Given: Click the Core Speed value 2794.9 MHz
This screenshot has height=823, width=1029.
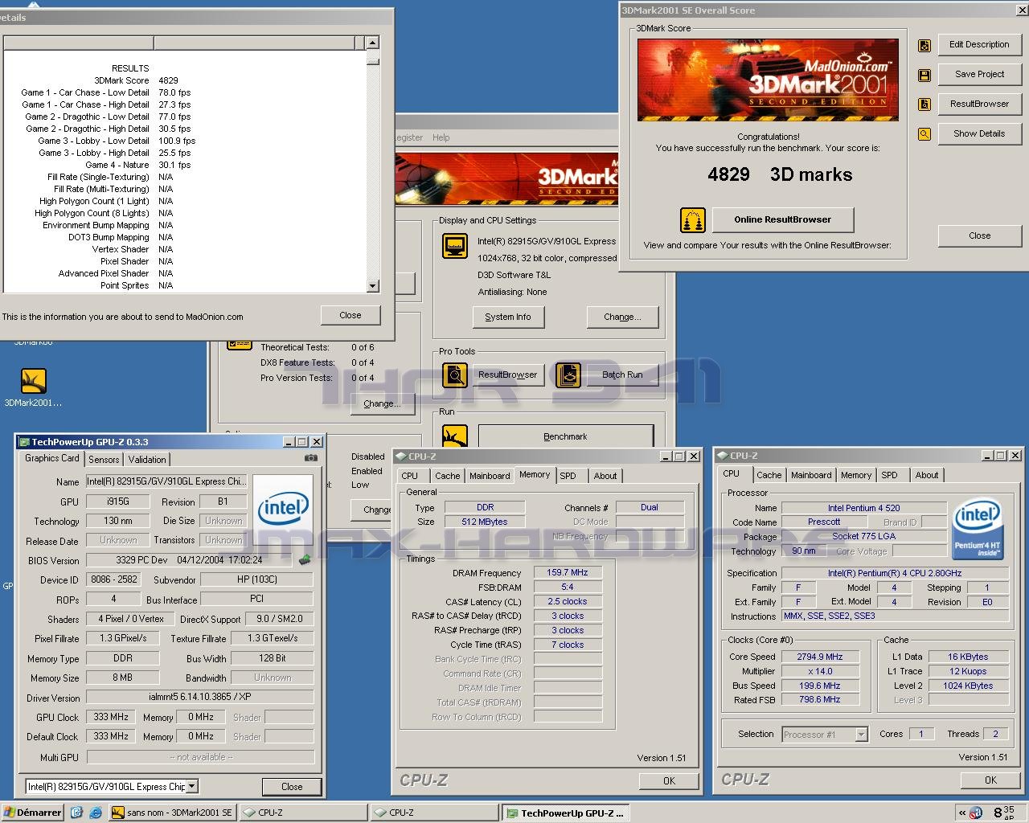Looking at the screenshot, I should point(820,657).
